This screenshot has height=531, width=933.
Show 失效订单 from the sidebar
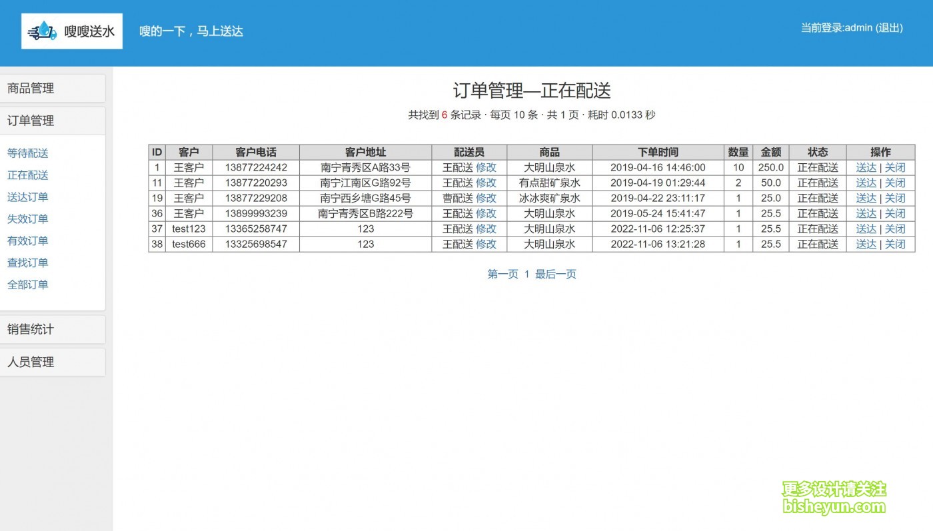click(28, 219)
